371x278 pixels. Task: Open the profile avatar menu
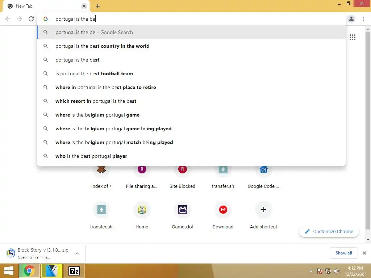[351, 19]
